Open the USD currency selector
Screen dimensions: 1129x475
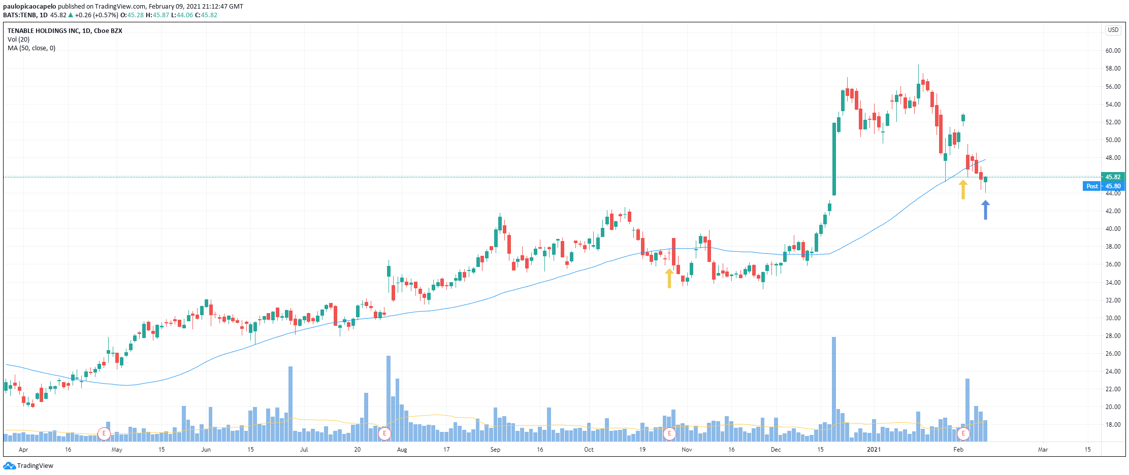[x=1113, y=30]
